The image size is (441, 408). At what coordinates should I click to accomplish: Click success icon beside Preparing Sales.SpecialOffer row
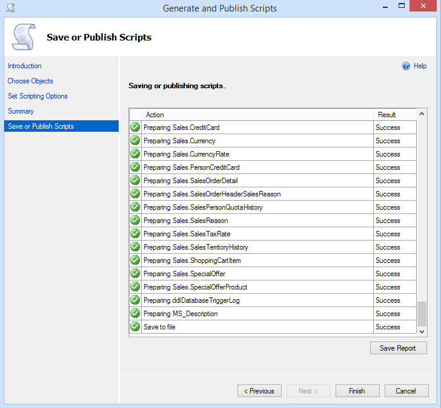pos(135,274)
